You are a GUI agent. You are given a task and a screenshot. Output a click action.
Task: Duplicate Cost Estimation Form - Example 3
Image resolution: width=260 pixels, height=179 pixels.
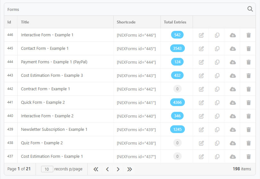(217, 76)
